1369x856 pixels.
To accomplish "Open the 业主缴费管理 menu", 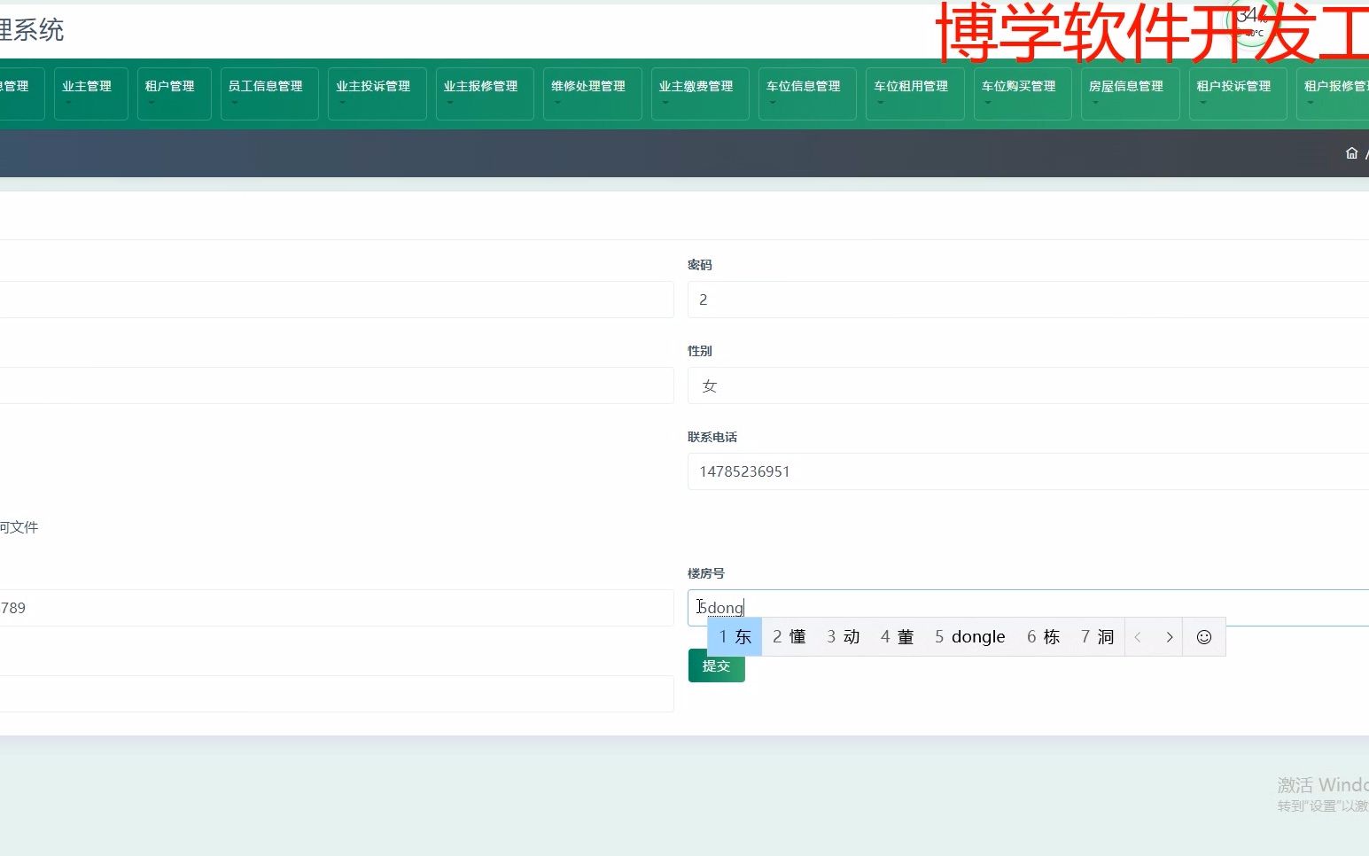I will [700, 93].
